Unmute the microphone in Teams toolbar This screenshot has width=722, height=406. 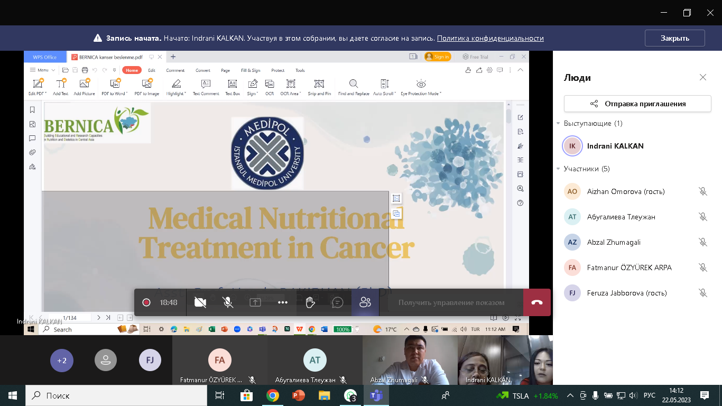click(228, 302)
